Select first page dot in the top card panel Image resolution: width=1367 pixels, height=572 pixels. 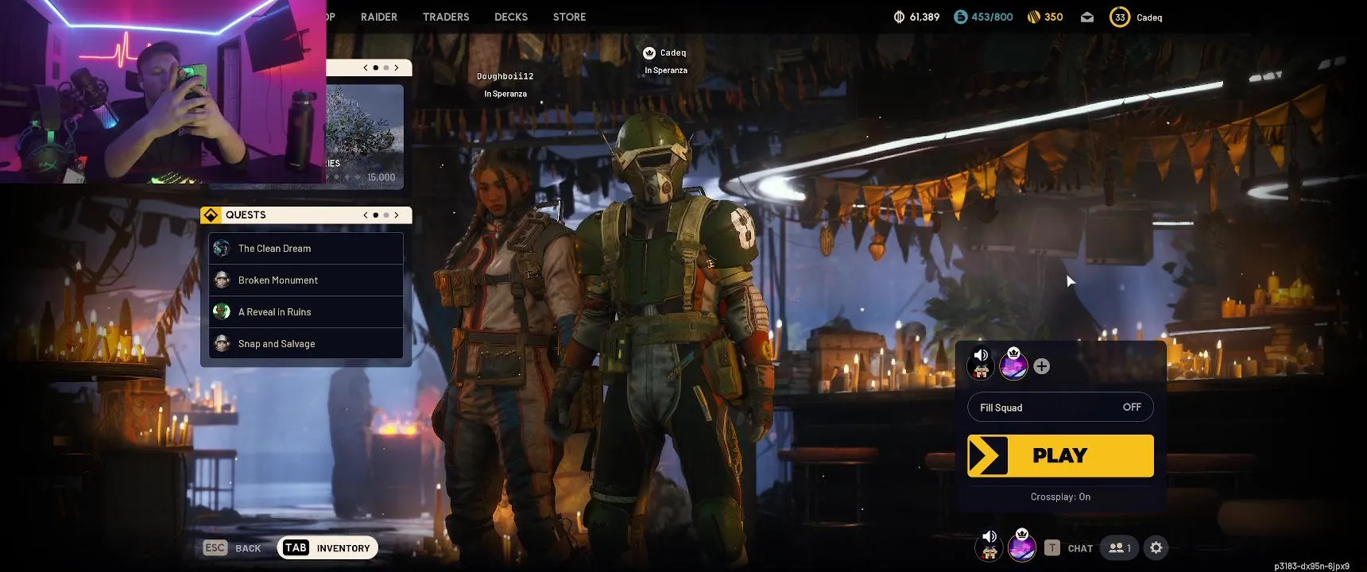[376, 68]
